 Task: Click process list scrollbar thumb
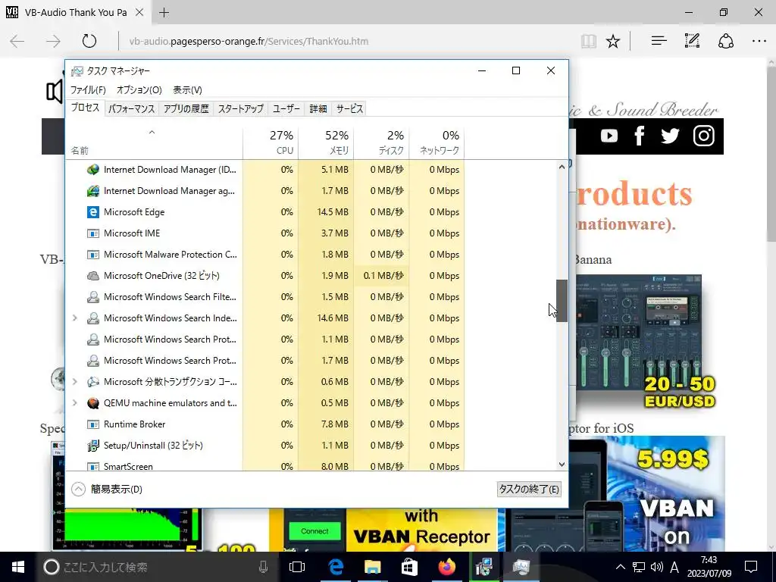point(562,301)
